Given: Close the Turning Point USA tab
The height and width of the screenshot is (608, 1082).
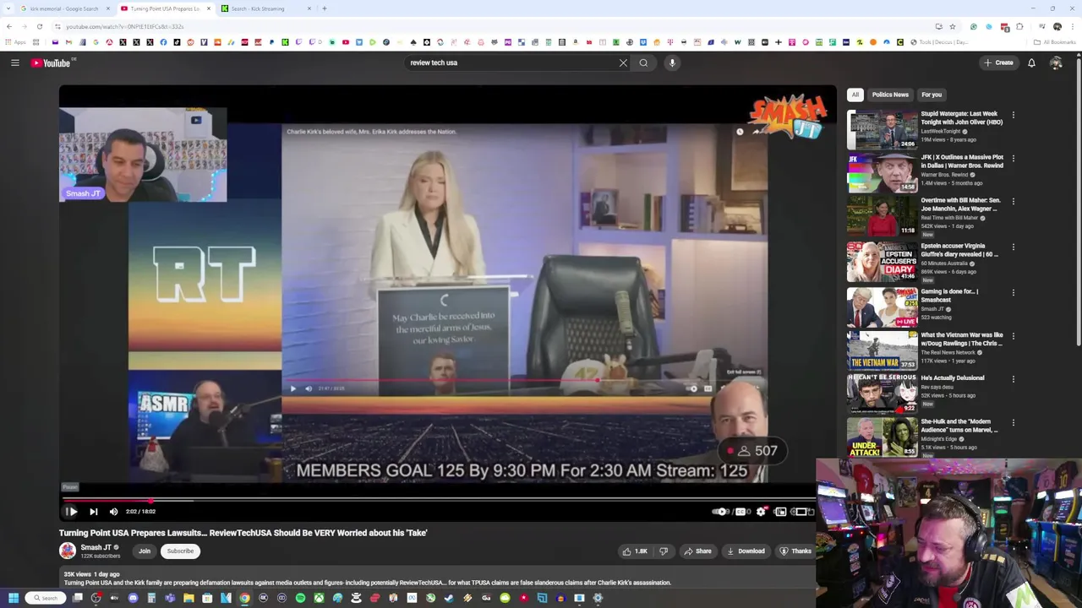Looking at the screenshot, I should [x=209, y=8].
